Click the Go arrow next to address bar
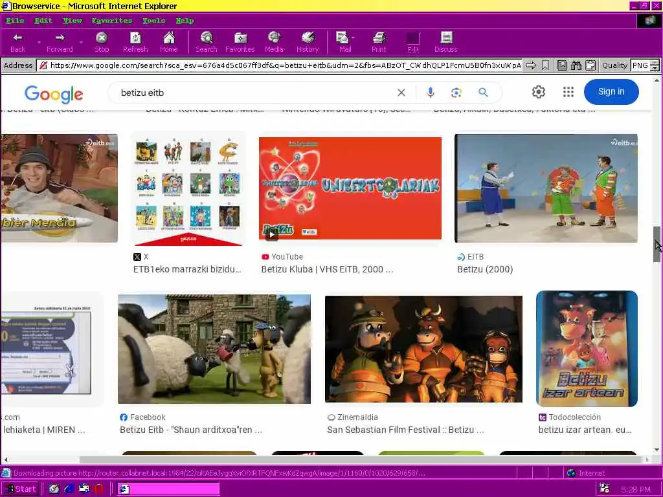 click(531, 65)
